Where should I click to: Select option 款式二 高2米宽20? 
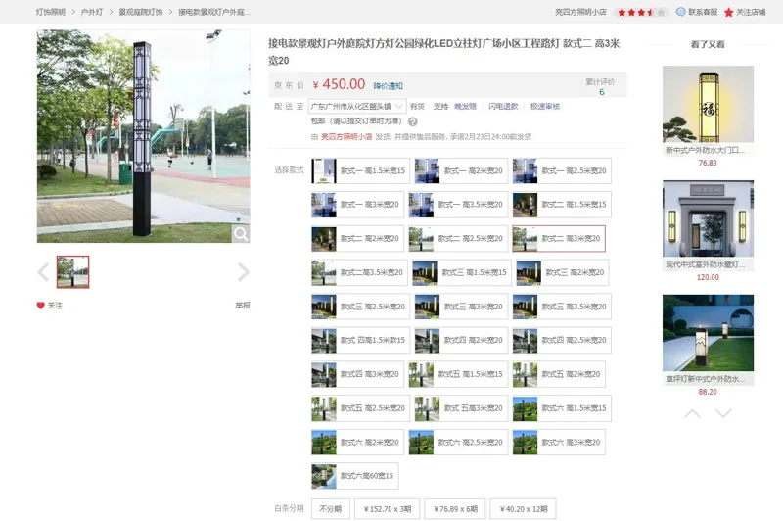pos(357,238)
